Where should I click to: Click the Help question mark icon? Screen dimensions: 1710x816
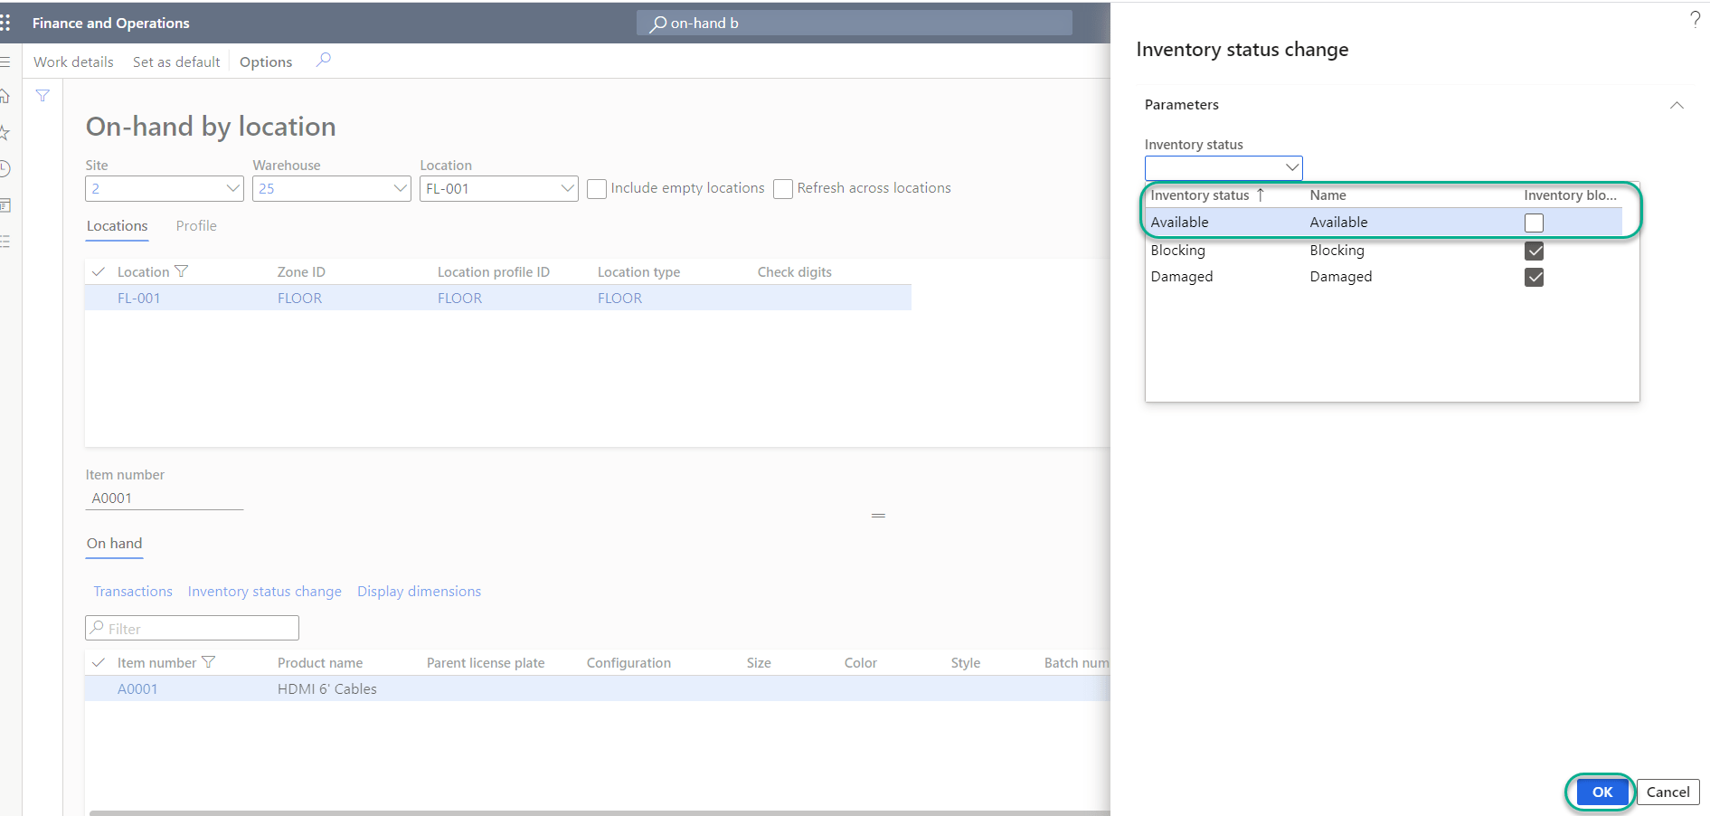(1696, 19)
